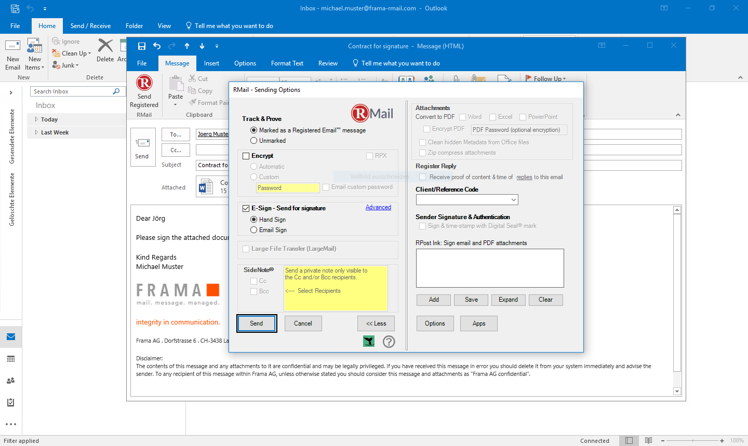The width and height of the screenshot is (748, 446).
Task: Click Send Registered RMail icon
Action: point(144,83)
